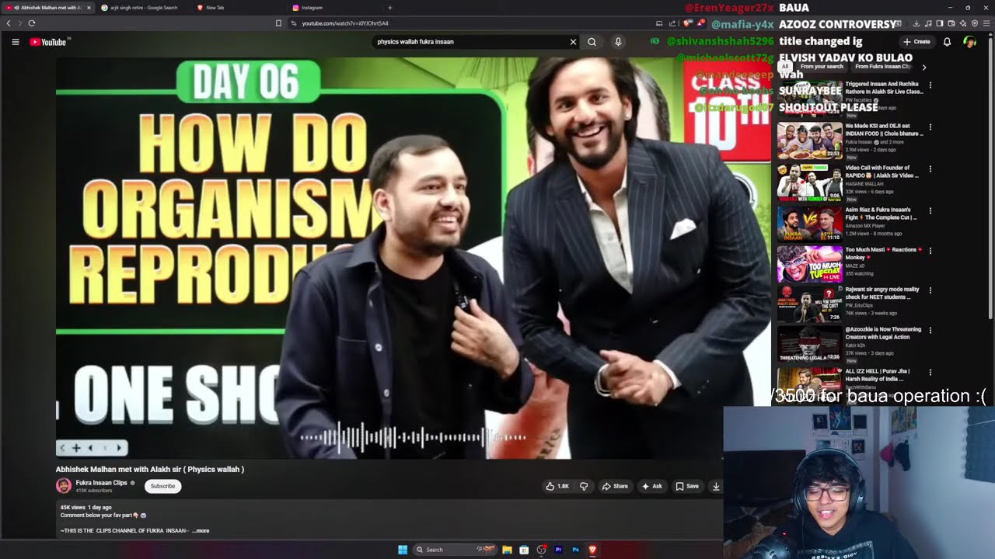Open the Ask AI button
The image size is (995, 559).
coord(651,486)
